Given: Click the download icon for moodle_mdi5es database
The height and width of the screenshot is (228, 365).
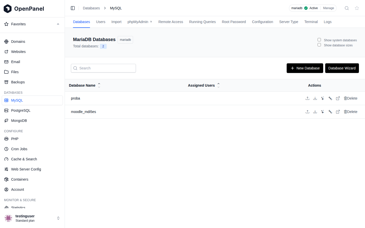Looking at the screenshot, I should click(x=315, y=112).
